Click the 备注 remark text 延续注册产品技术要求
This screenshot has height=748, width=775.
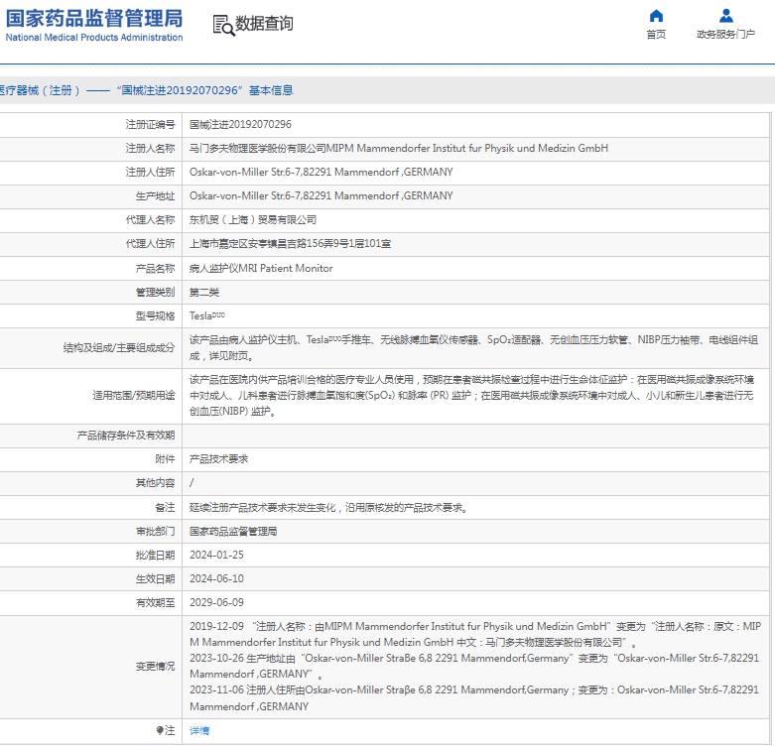tap(329, 507)
